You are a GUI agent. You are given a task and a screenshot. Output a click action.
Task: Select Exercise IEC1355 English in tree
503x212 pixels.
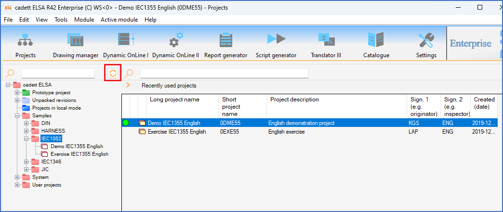point(79,154)
